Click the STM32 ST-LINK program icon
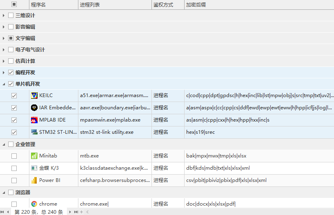Image resolution: width=334 pixels, height=215 pixels. (34, 132)
